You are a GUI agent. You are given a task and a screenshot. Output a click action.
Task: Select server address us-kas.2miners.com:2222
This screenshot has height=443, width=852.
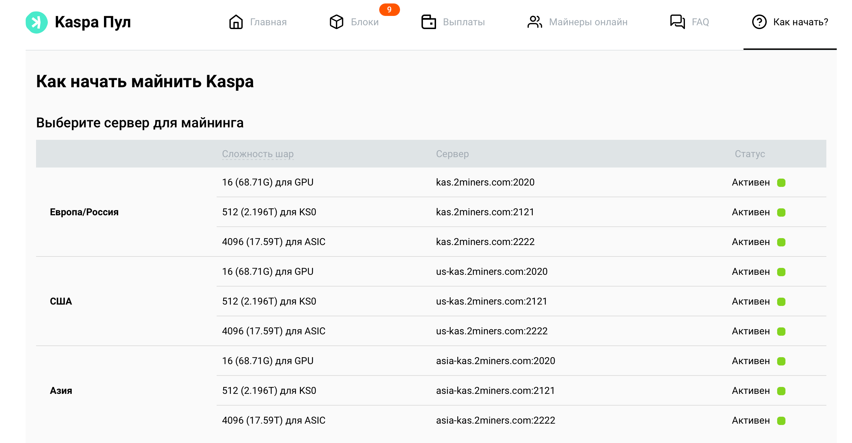tap(492, 331)
